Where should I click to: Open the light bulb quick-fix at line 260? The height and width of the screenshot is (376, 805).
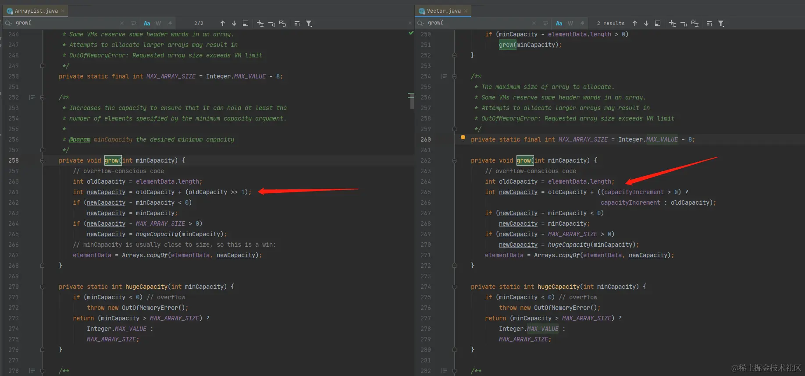463,138
